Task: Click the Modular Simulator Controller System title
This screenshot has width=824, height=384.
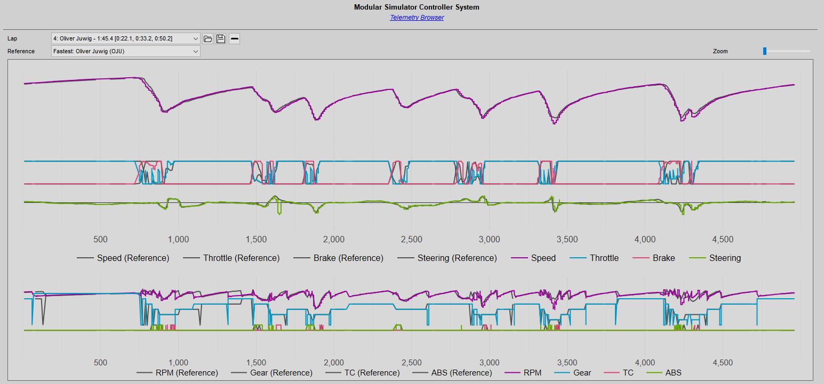Action: click(417, 7)
